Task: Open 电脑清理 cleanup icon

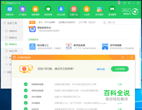Action: [35, 9]
